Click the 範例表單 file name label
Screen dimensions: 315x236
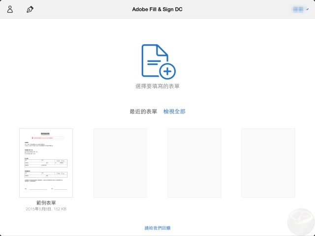[x=46, y=203]
